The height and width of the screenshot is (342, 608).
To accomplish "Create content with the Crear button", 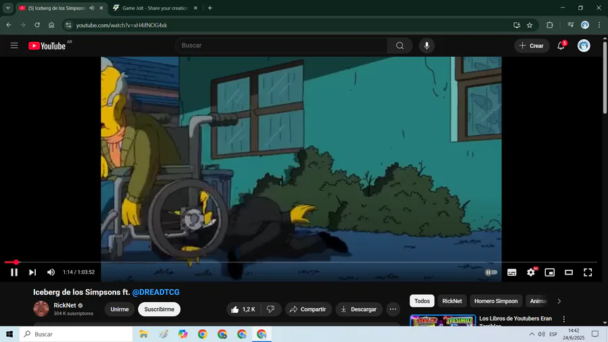I will (x=532, y=46).
